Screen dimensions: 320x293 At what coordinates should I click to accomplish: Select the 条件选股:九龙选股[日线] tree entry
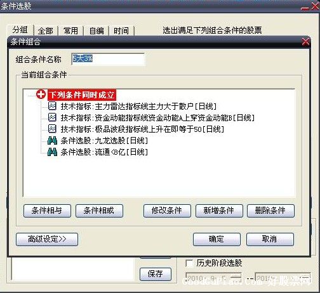pos(104,141)
